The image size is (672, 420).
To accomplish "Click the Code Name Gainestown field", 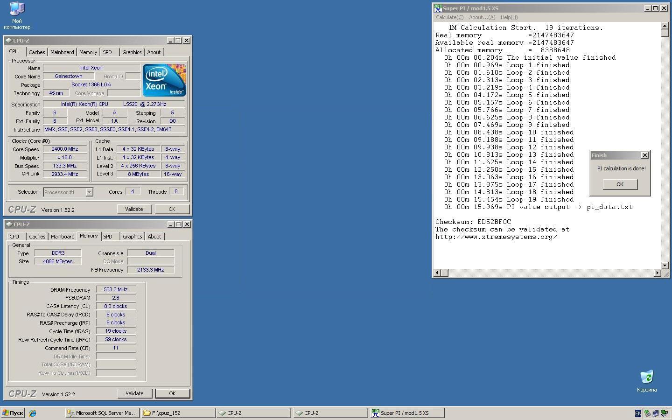I will [x=69, y=76].
